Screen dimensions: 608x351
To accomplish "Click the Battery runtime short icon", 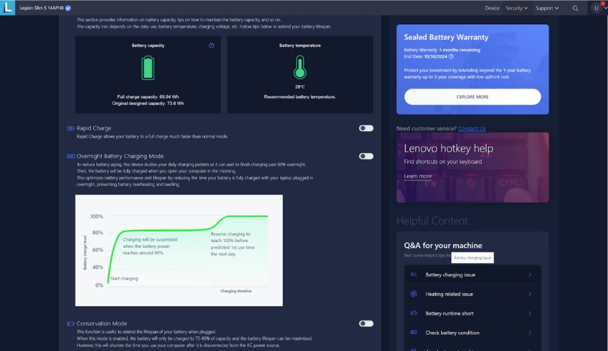I will (414, 313).
